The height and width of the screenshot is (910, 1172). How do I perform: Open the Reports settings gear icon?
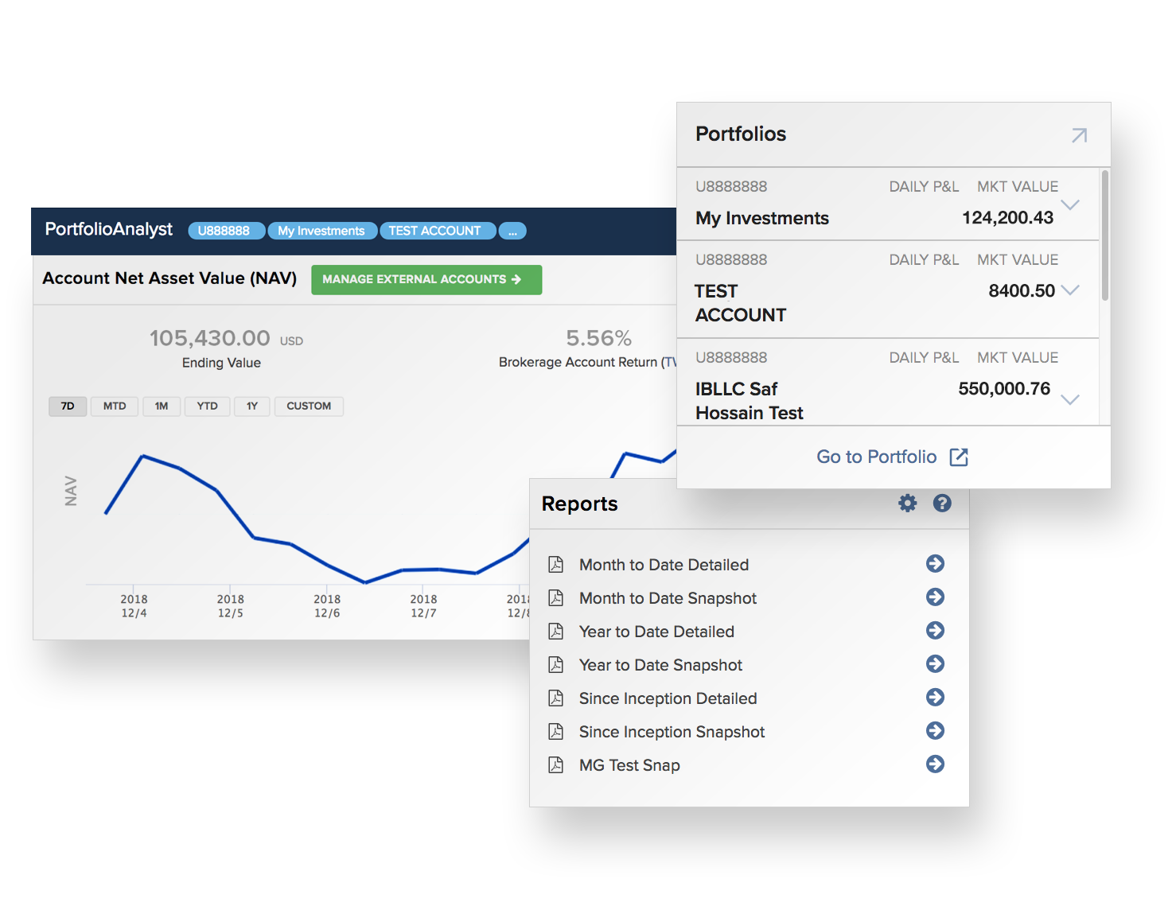tap(907, 503)
